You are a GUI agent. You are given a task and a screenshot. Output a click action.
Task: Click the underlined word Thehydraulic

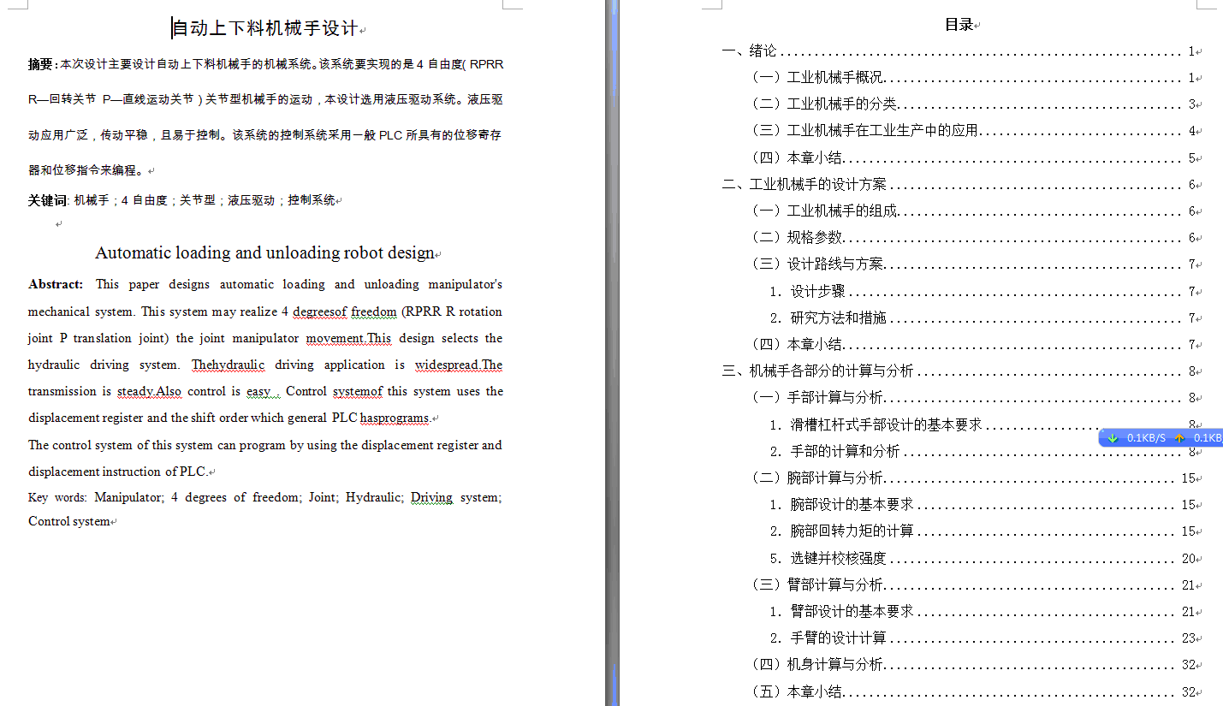point(229,365)
